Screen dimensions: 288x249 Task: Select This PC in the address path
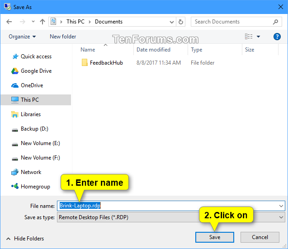coord(76,22)
